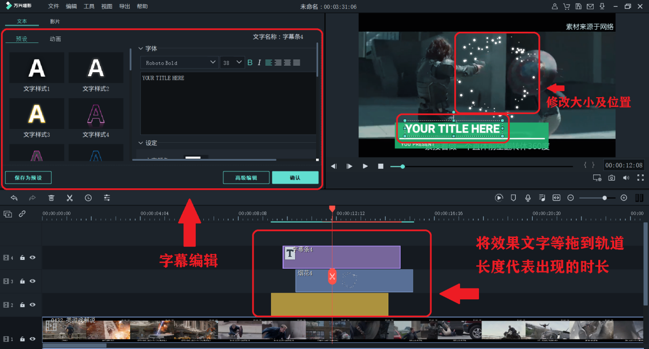Open the font family dropdown showing Roboto Bold
The image size is (649, 349).
click(179, 62)
